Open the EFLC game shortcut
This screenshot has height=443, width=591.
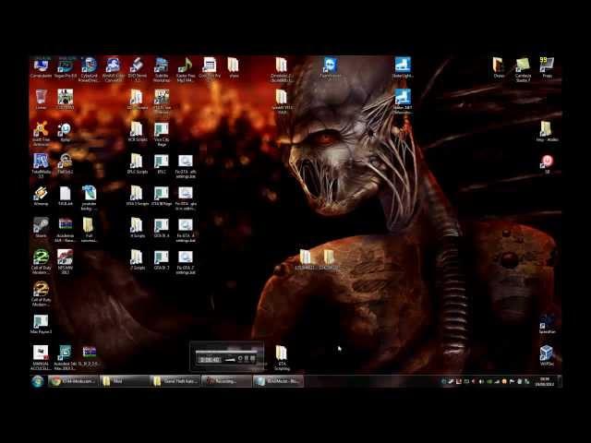(x=162, y=163)
